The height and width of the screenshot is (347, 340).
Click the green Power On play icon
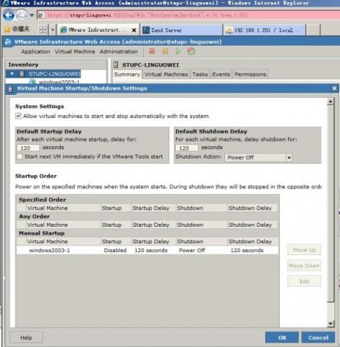pos(178,51)
